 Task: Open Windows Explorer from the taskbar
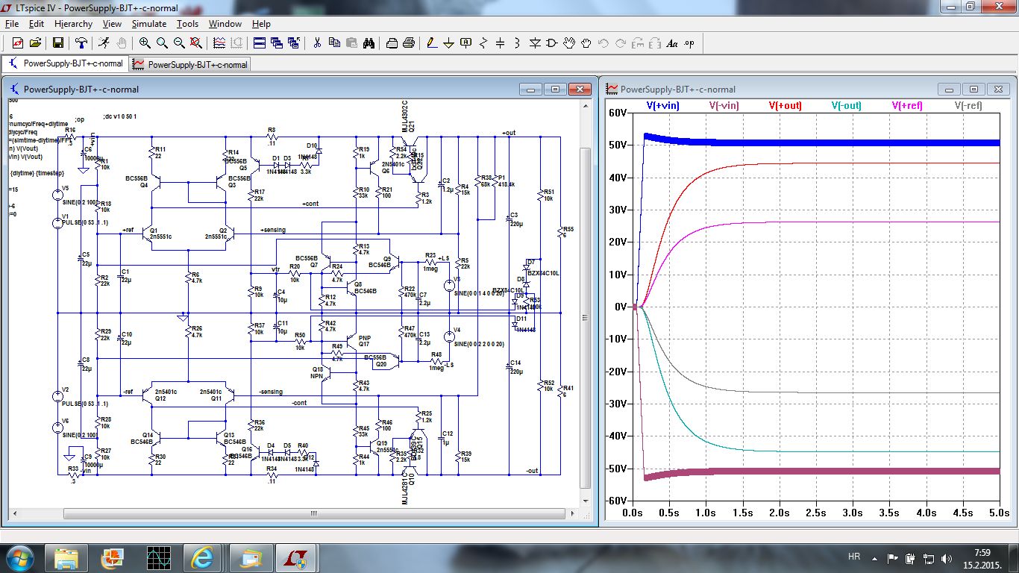click(x=66, y=557)
